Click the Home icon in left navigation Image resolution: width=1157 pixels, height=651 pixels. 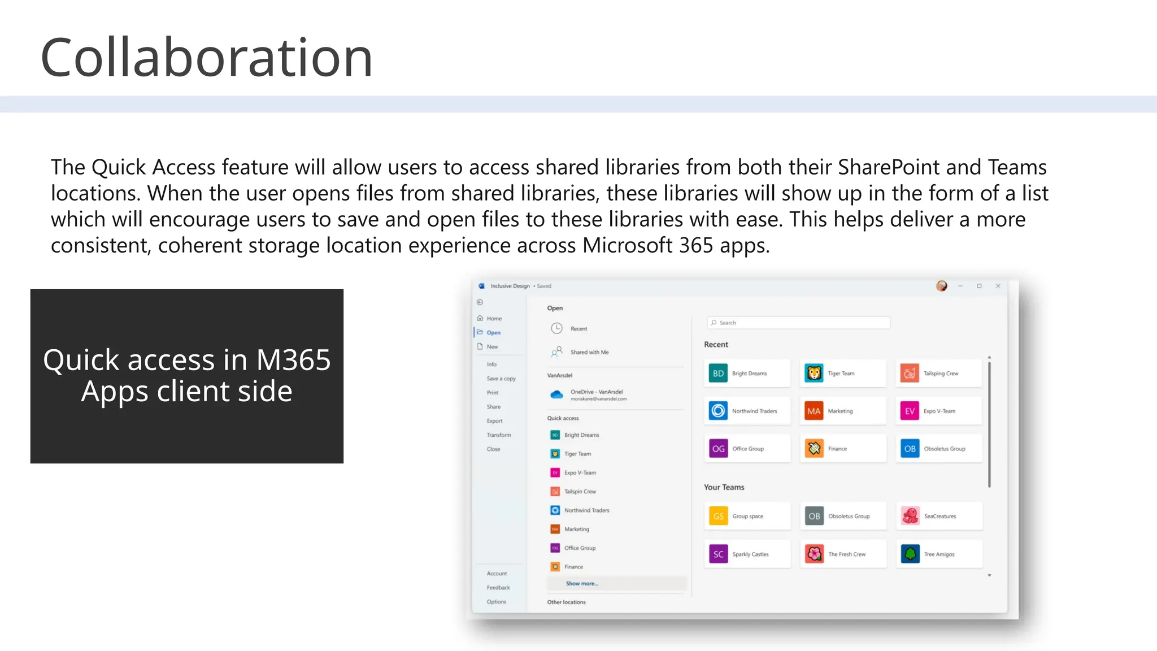coord(480,318)
